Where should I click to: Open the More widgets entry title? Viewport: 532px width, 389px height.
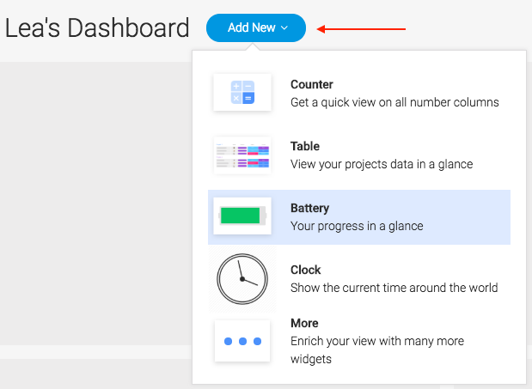tap(304, 323)
